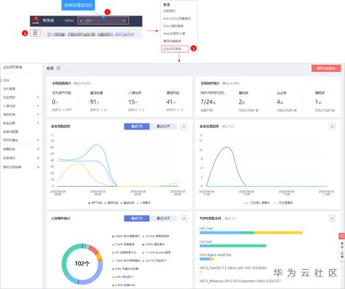The image size is (345, 289).
Task: Toggle the rightmost legend under operation trend chart
Action: point(282,203)
